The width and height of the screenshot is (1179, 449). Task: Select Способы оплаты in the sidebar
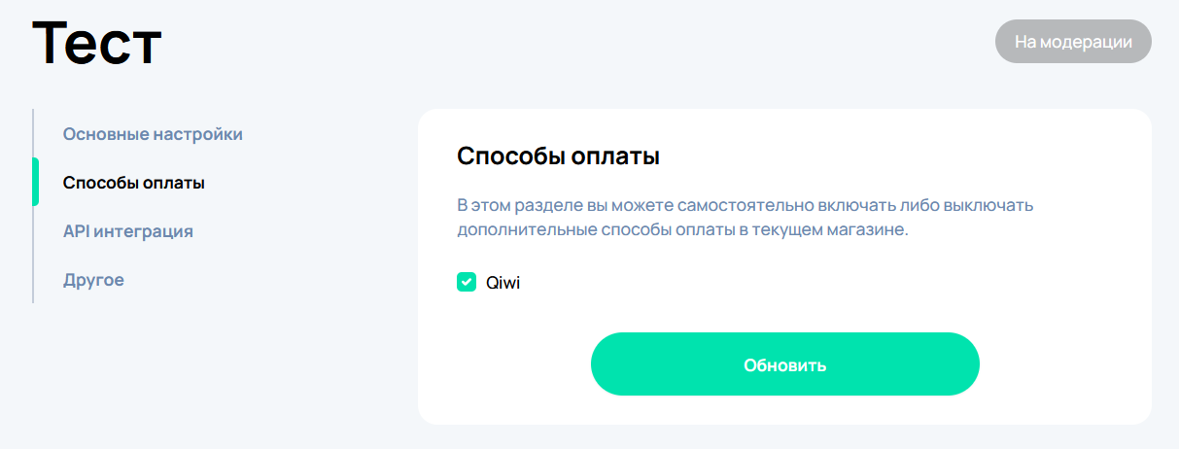(x=133, y=183)
